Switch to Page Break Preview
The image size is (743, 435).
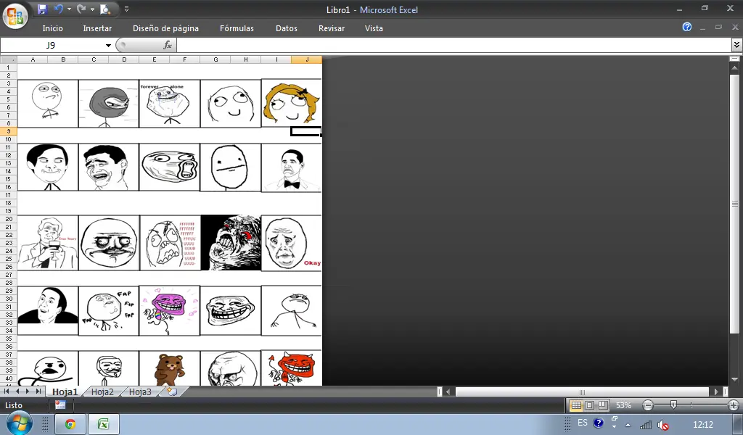click(603, 405)
